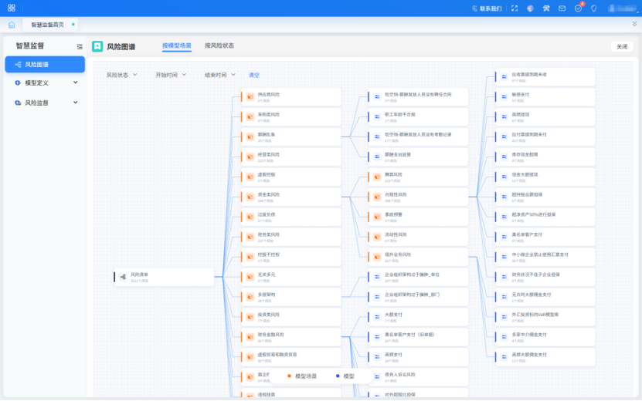Click the 高频提现 model icon

(504, 117)
